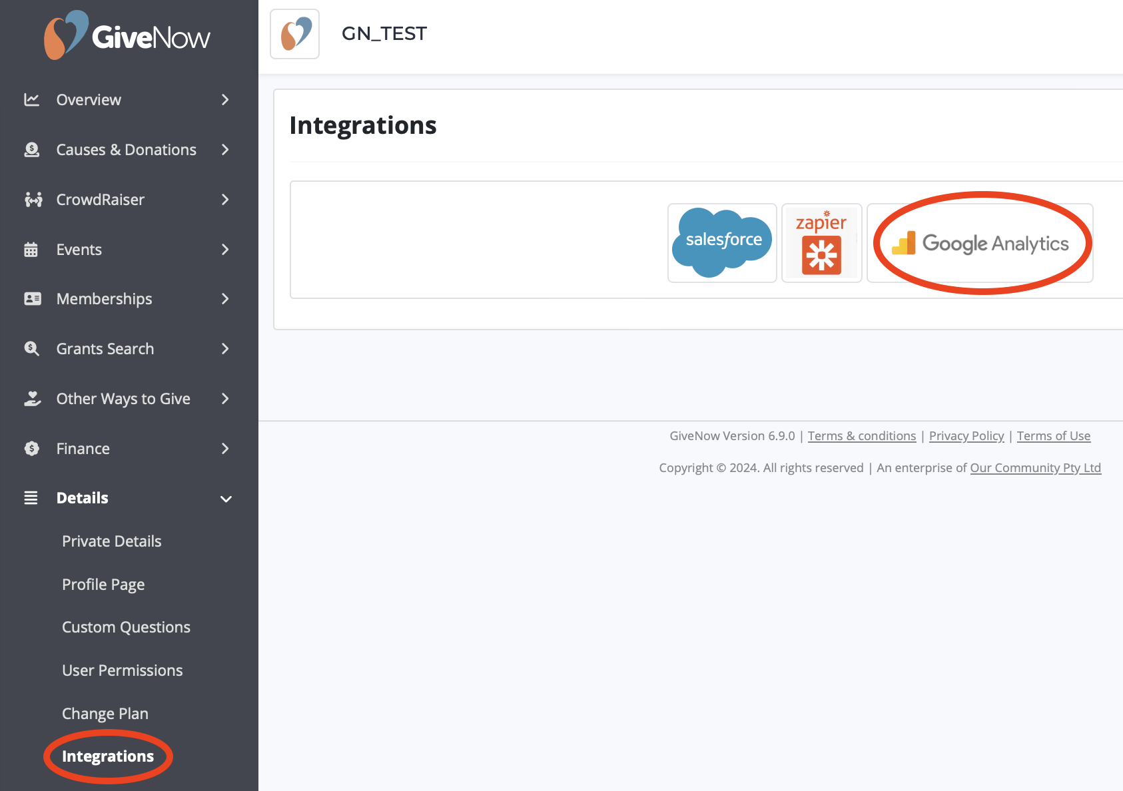Select the Causes & Donations dollar icon
Viewport: 1123px width, 791px height.
tap(31, 149)
